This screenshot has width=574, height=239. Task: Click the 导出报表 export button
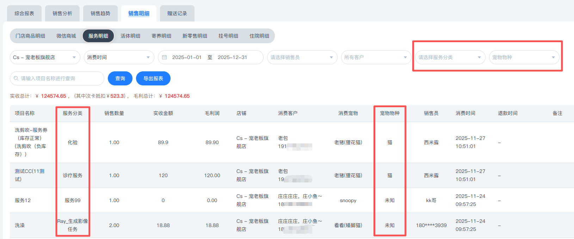point(153,78)
